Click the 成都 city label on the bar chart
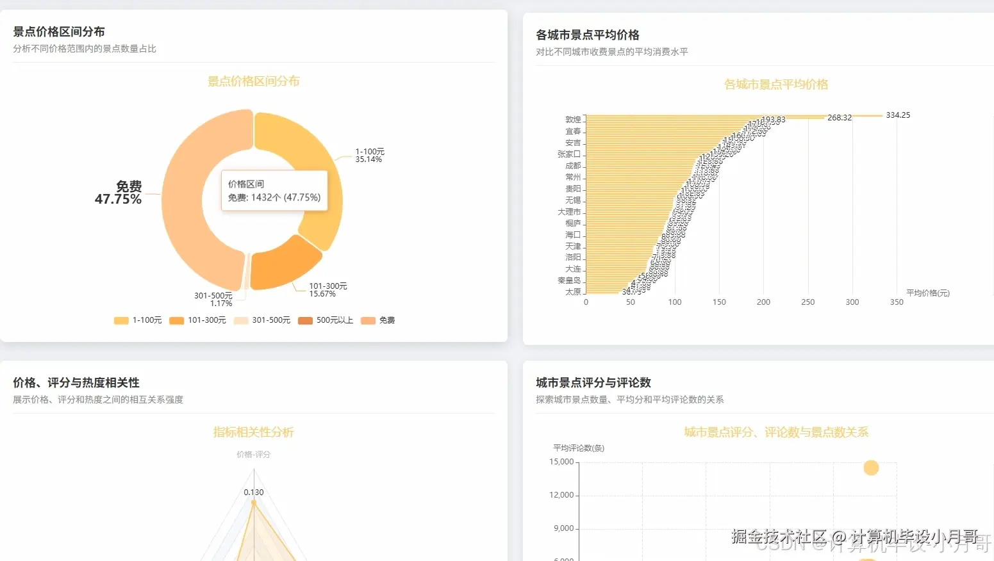 [x=573, y=165]
